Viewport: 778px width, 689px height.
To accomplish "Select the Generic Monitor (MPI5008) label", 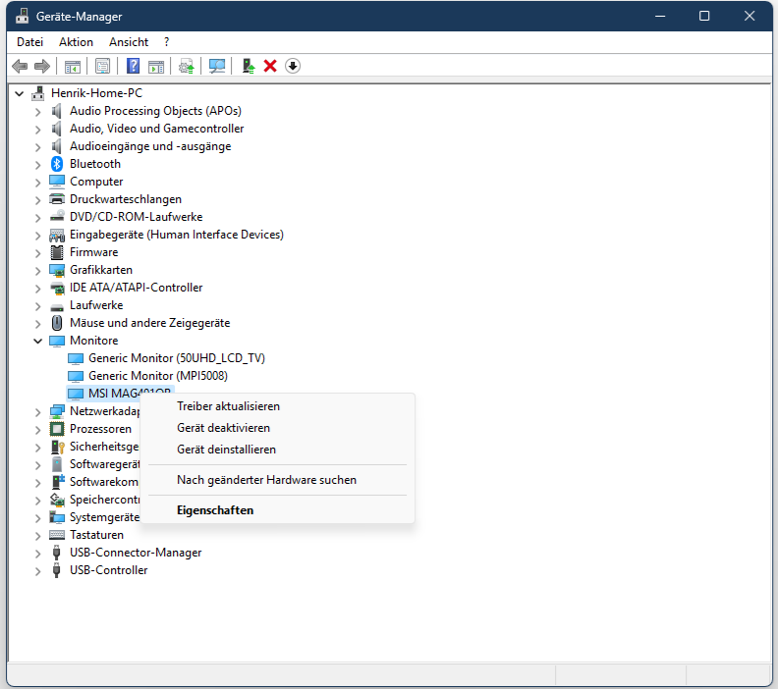I will pyautogui.click(x=158, y=376).
